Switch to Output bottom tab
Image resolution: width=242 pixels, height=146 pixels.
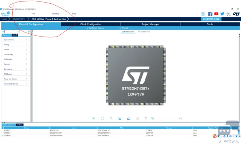tap(20, 125)
